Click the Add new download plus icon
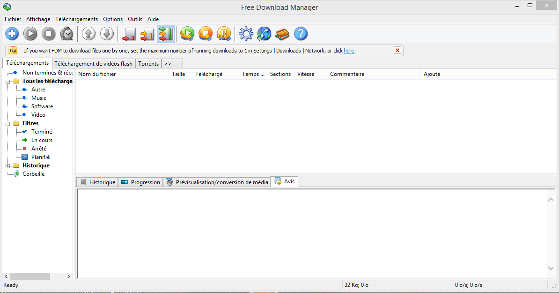 12,34
